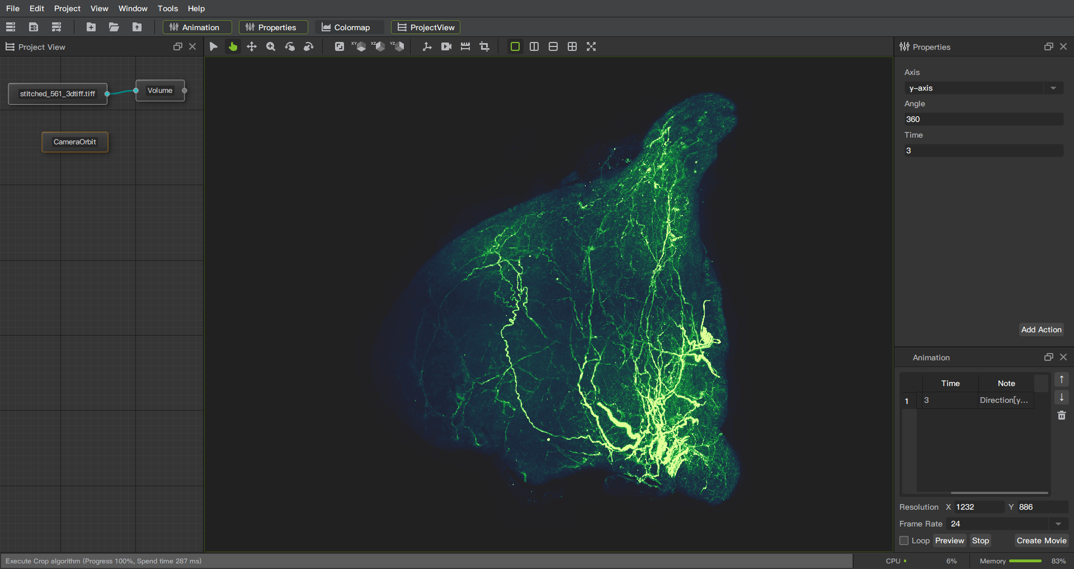Select the stitched_561_3dtiff.tiff node
Screen dimensions: 1074x569
point(58,93)
